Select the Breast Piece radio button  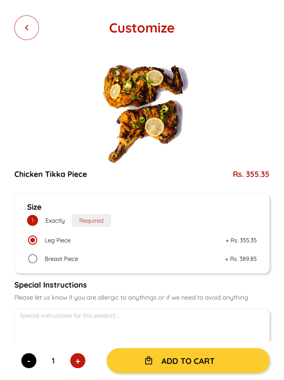(x=32, y=259)
